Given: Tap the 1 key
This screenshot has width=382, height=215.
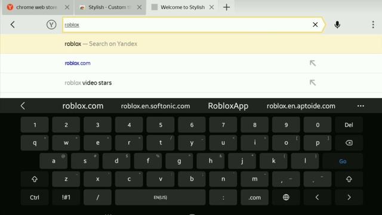Looking at the screenshot, I should [x=35, y=125].
